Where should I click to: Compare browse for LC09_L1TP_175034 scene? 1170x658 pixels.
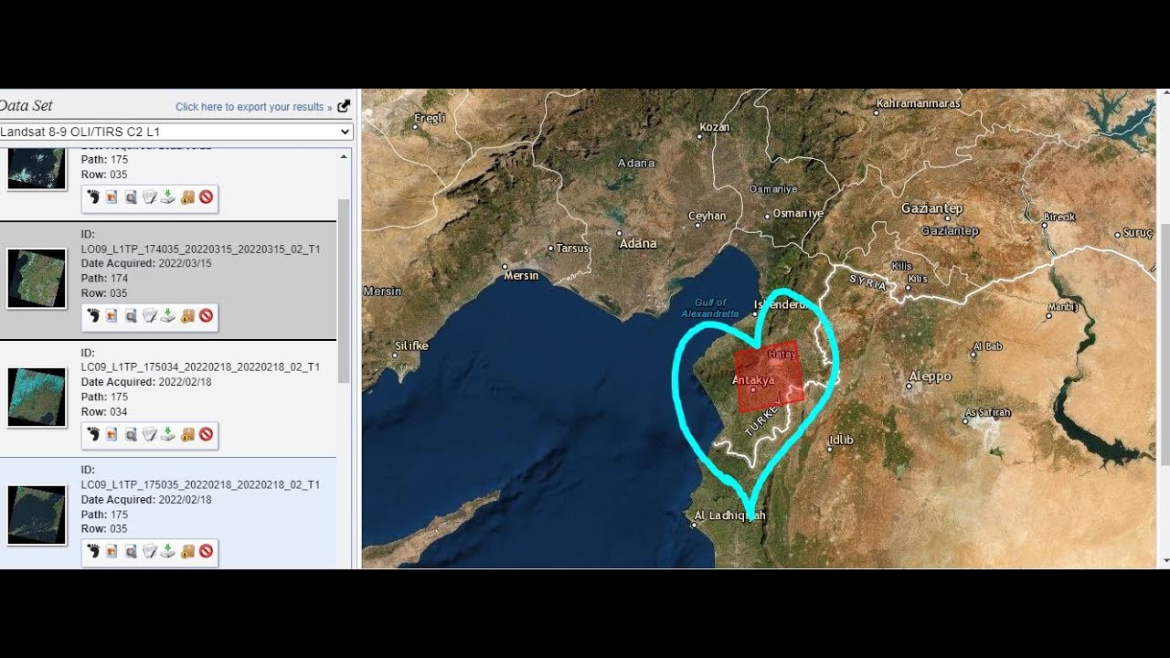pos(131,435)
